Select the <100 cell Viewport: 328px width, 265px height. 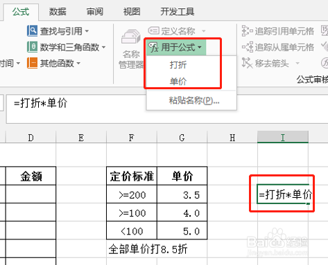pyautogui.click(x=132, y=230)
